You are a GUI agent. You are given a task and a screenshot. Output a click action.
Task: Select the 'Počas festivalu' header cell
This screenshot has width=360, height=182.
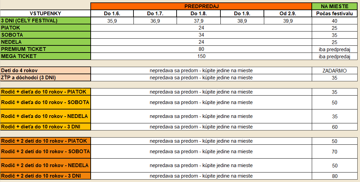pyautogui.click(x=335, y=14)
